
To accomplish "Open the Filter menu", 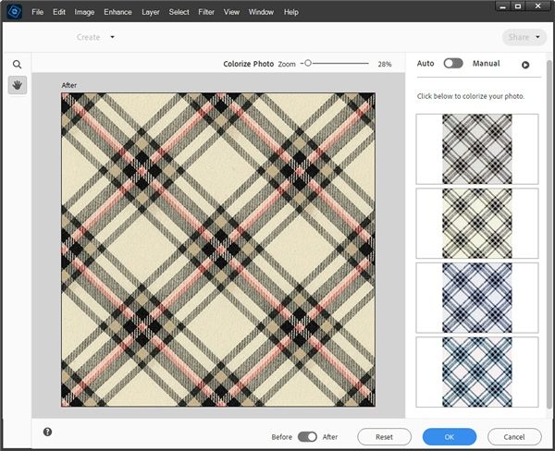I will click(x=206, y=12).
